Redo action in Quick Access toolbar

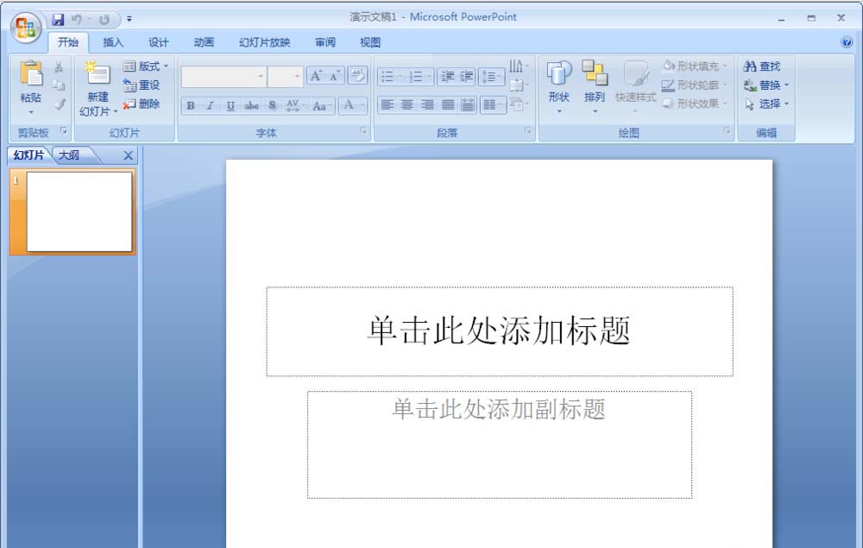point(104,20)
